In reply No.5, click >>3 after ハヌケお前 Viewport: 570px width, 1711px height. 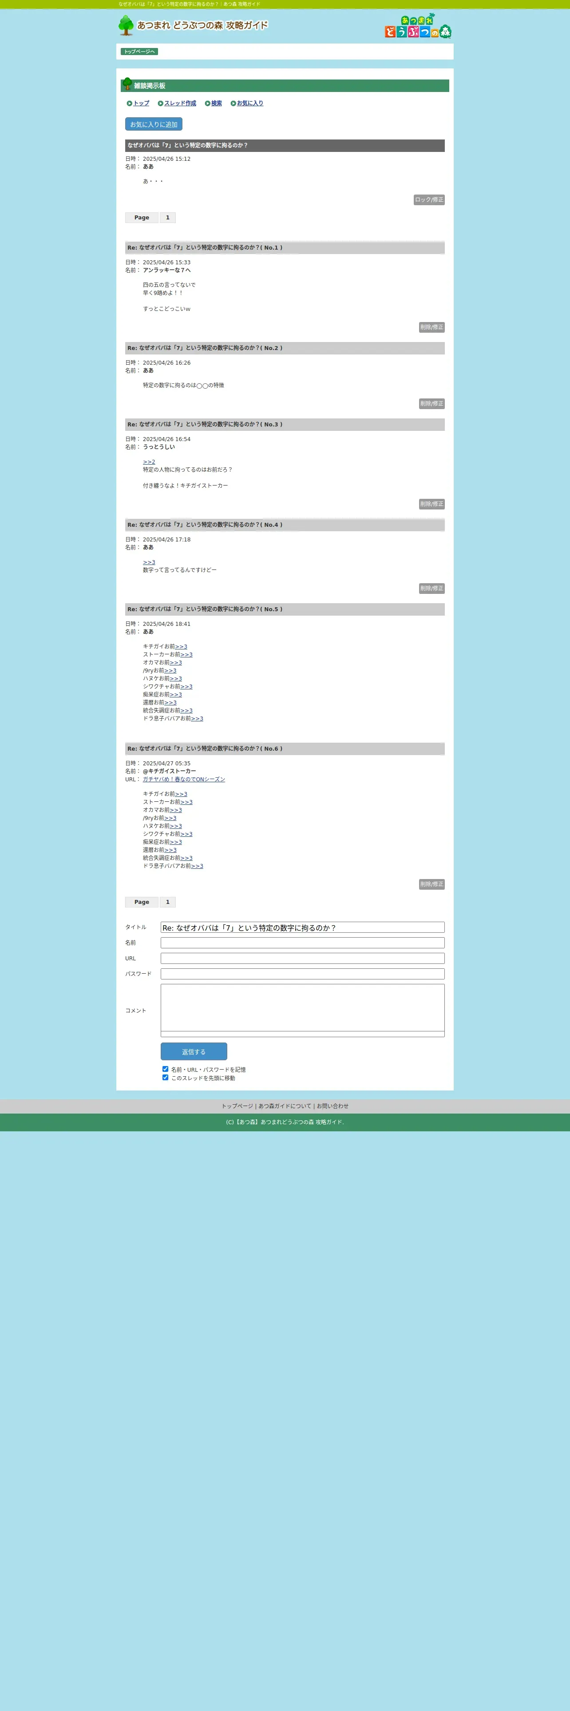[x=176, y=679]
